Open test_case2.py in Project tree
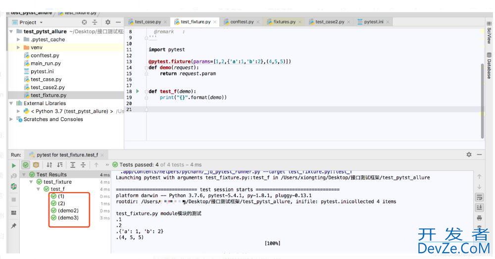This screenshot has height=259, width=495. tap(48, 87)
